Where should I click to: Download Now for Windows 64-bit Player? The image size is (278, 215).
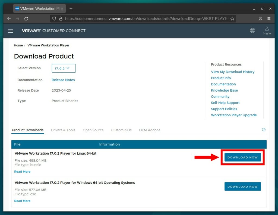(242, 186)
